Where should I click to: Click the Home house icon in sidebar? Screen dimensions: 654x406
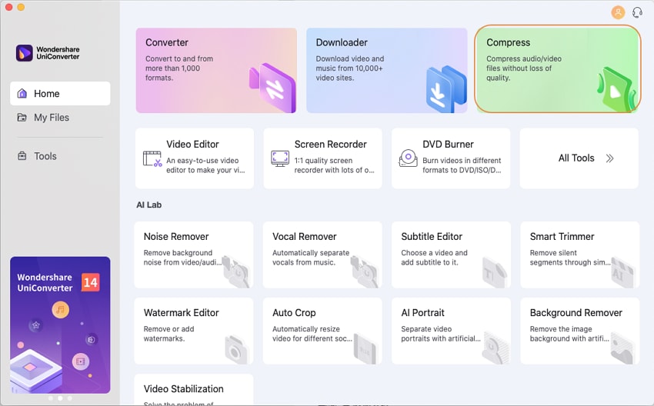point(22,93)
